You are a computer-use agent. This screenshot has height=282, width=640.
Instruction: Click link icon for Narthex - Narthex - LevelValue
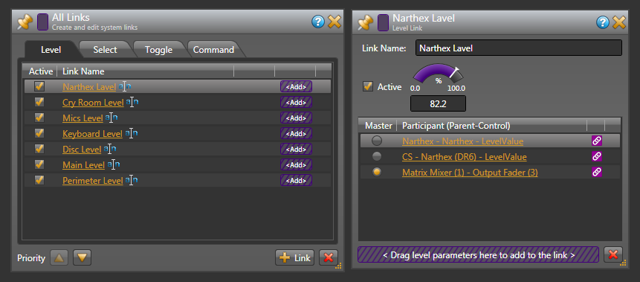pos(597,141)
